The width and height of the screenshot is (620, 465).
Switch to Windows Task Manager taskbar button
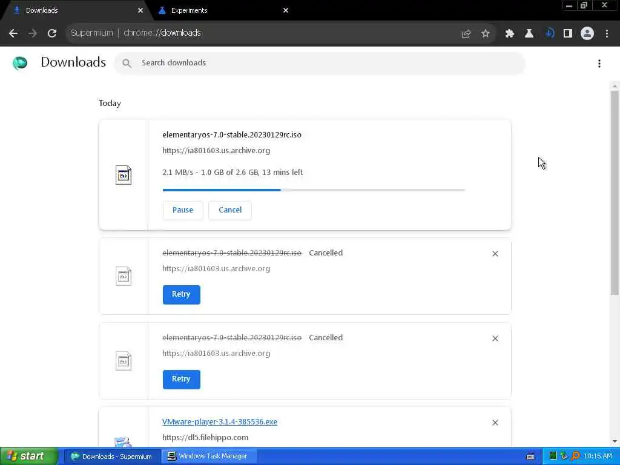click(209, 457)
